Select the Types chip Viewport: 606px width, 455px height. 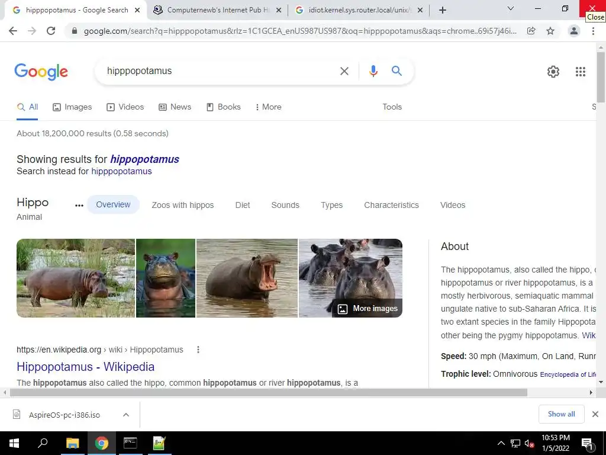331,205
